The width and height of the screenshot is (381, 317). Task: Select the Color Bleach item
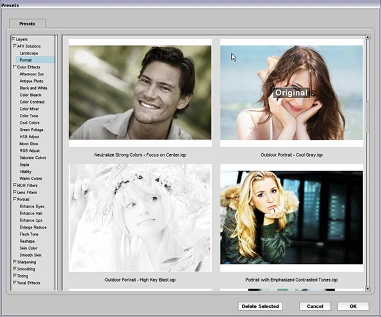pyautogui.click(x=30, y=95)
